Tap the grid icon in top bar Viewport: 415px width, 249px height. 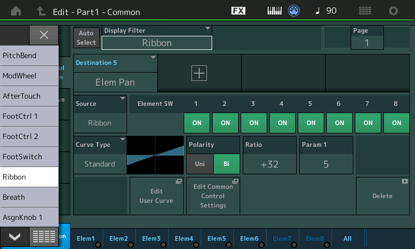365,11
